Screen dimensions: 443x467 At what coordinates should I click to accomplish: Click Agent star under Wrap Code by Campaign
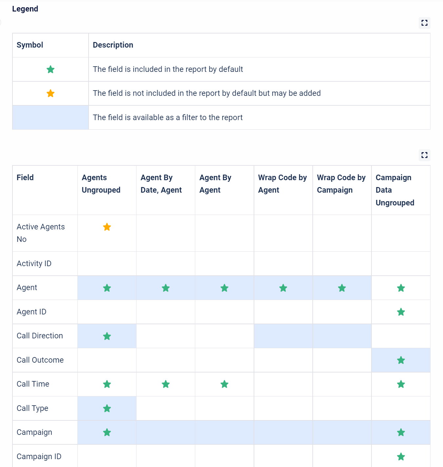point(342,288)
